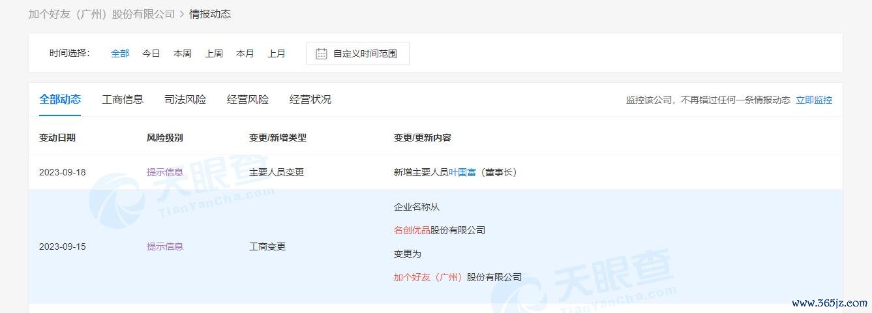
Task: Click the 主要人员变更 type cell
Action: [x=277, y=172]
